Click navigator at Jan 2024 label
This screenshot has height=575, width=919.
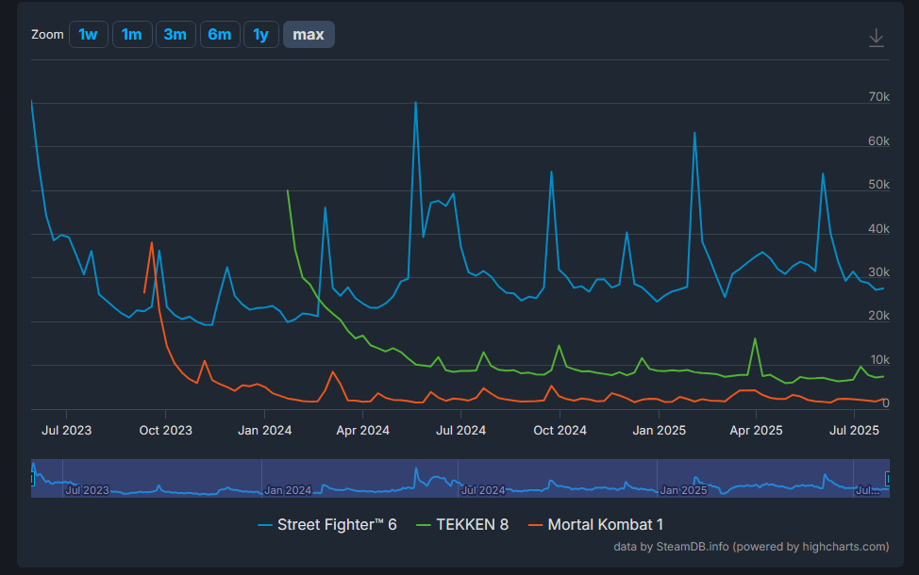288,490
